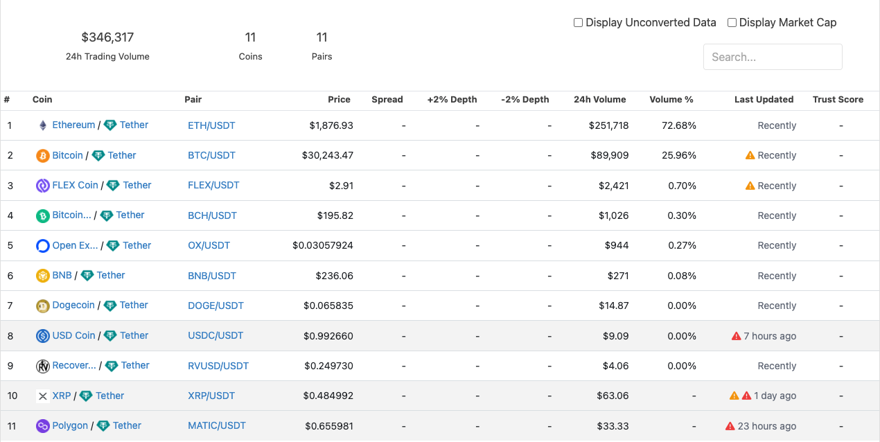Open the DOGE/USDT pair link
The height and width of the screenshot is (442, 880).
click(215, 306)
